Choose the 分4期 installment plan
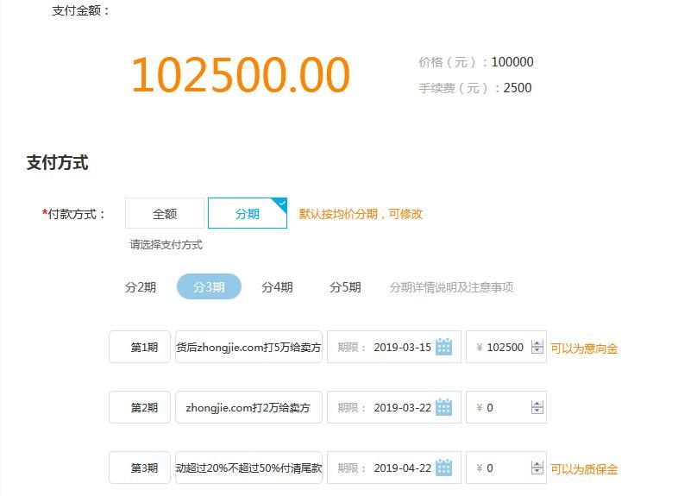This screenshot has width=678, height=496. (277, 287)
